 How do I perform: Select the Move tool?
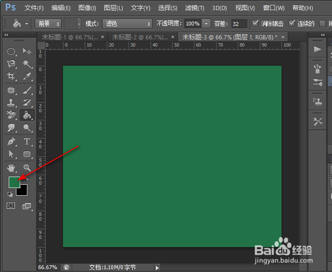tap(27, 51)
